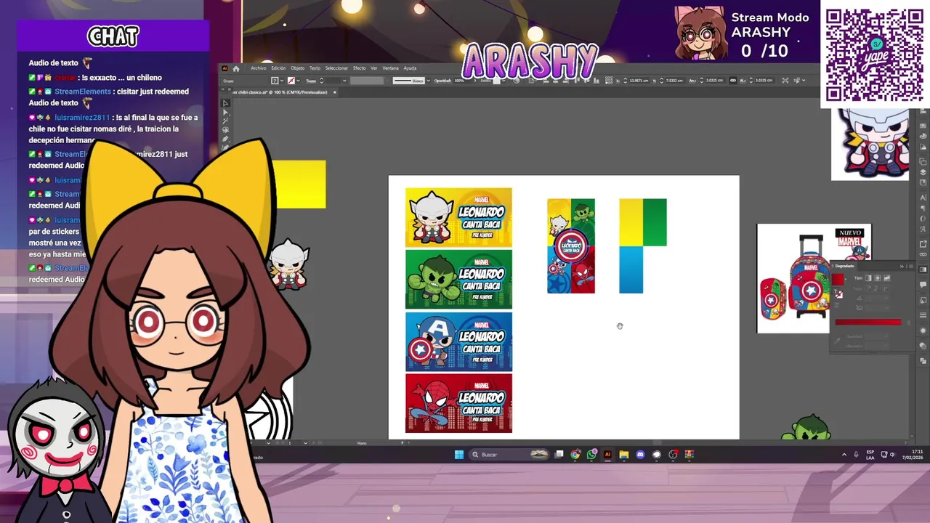Open Discord from the taskbar
Image resolution: width=930 pixels, height=523 pixels.
point(640,455)
